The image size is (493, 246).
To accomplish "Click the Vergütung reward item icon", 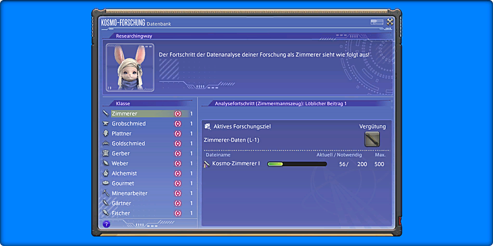I will (372, 139).
